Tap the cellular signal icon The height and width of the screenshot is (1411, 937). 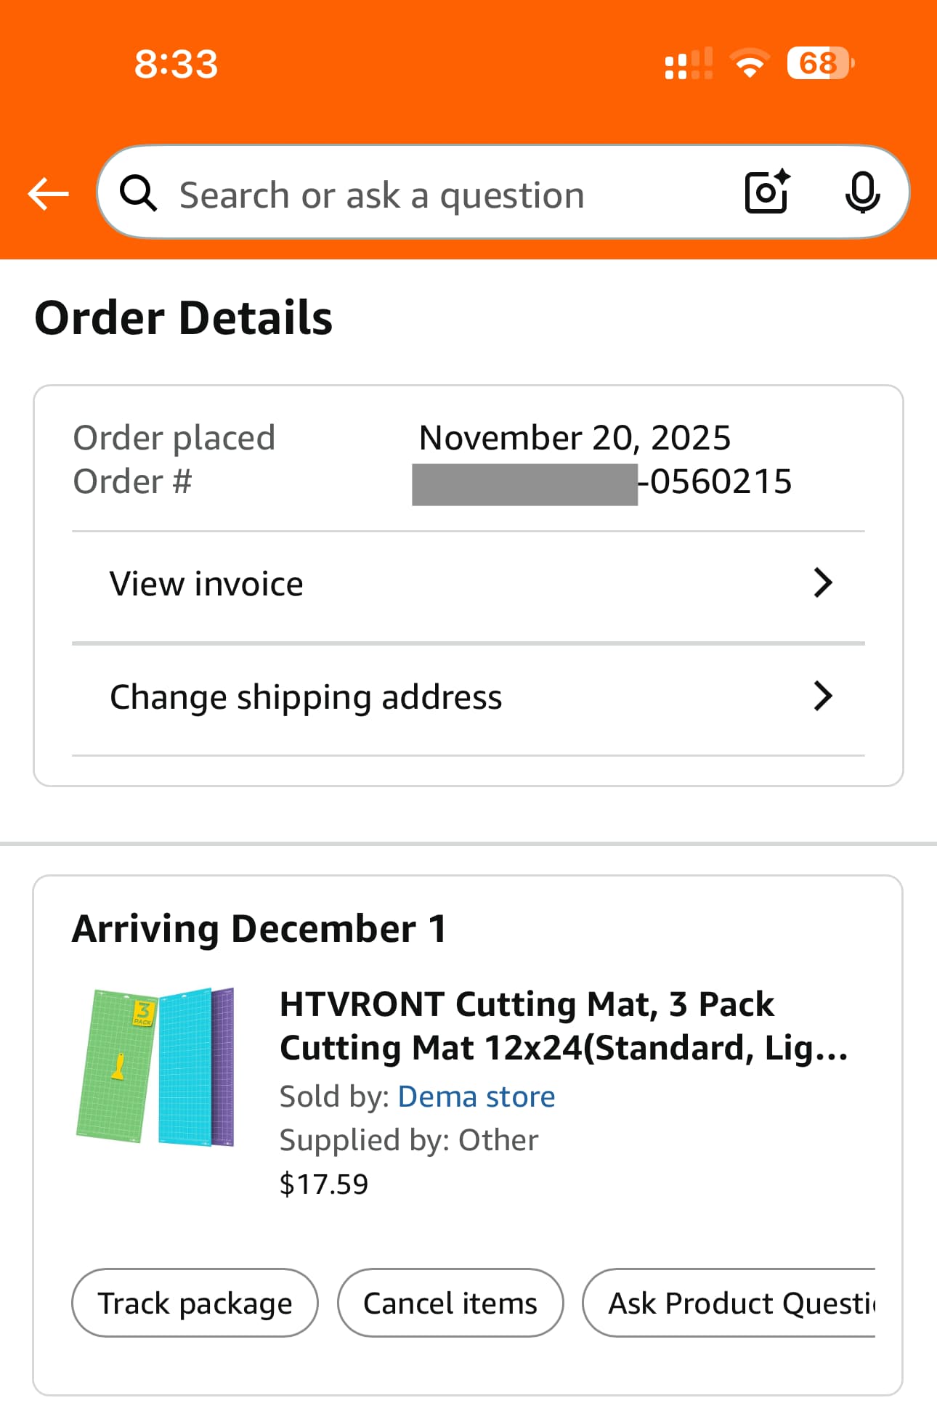coord(688,64)
